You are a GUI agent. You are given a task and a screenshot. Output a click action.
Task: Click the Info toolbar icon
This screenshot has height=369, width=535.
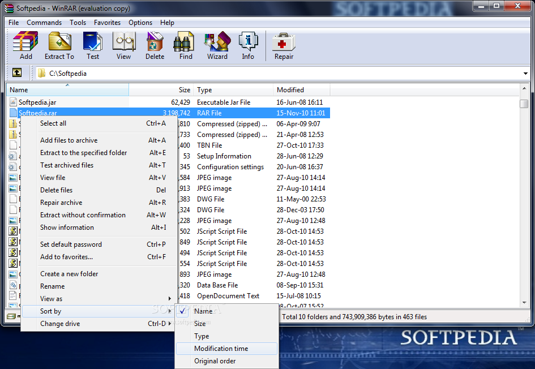[248, 42]
